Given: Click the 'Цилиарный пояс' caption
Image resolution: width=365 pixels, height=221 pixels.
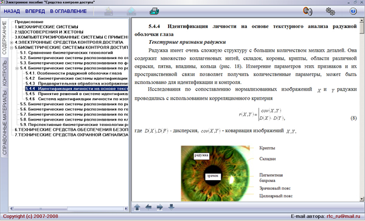Looking at the screenshot, I should pos(276,196).
